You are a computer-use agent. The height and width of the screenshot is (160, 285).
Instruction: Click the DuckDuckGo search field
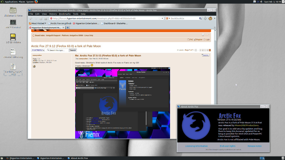click(x=184, y=18)
